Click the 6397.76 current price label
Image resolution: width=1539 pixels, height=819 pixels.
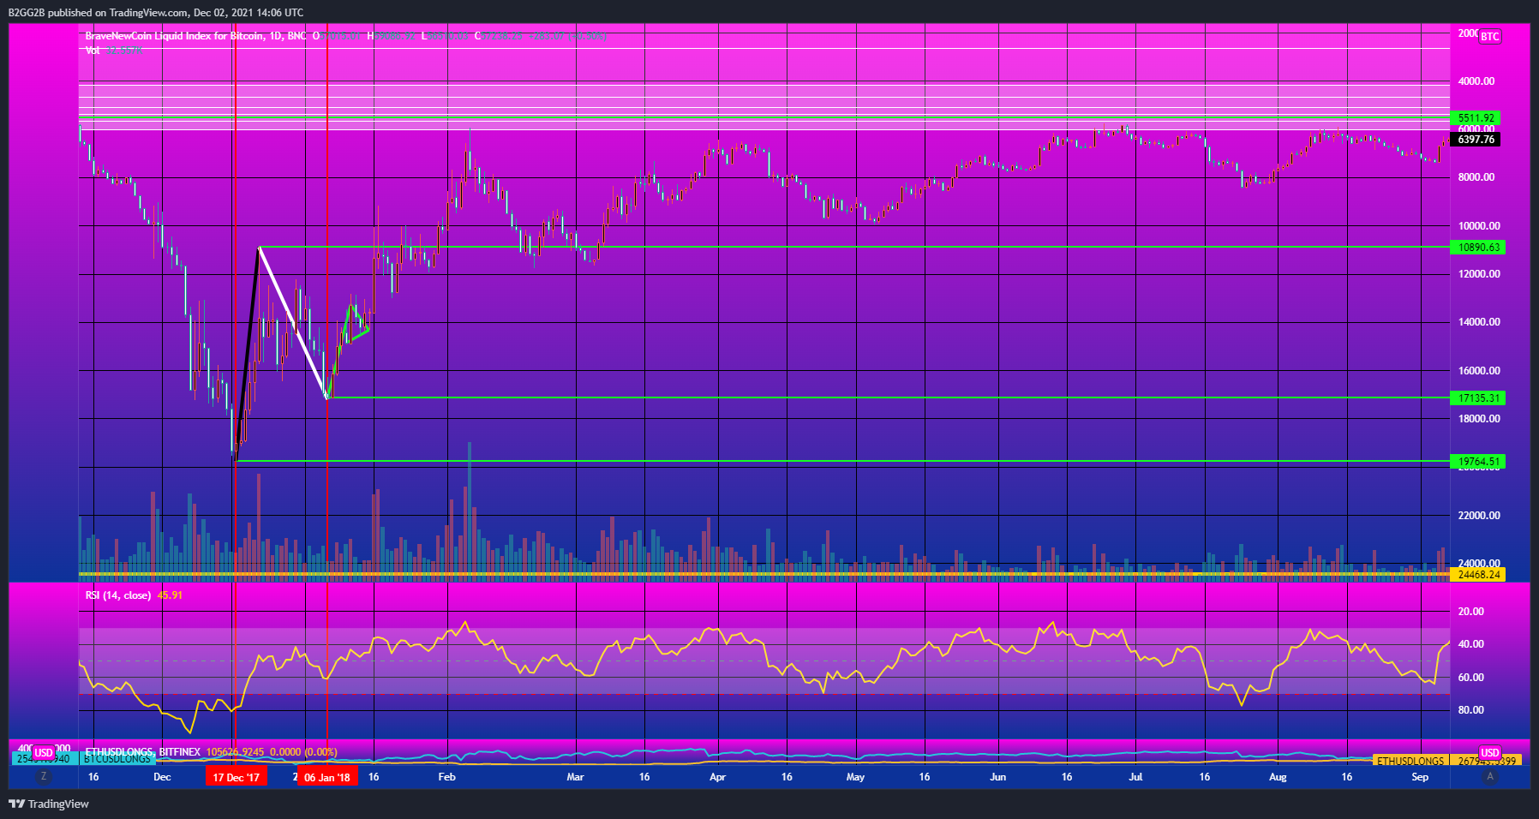click(x=1476, y=139)
